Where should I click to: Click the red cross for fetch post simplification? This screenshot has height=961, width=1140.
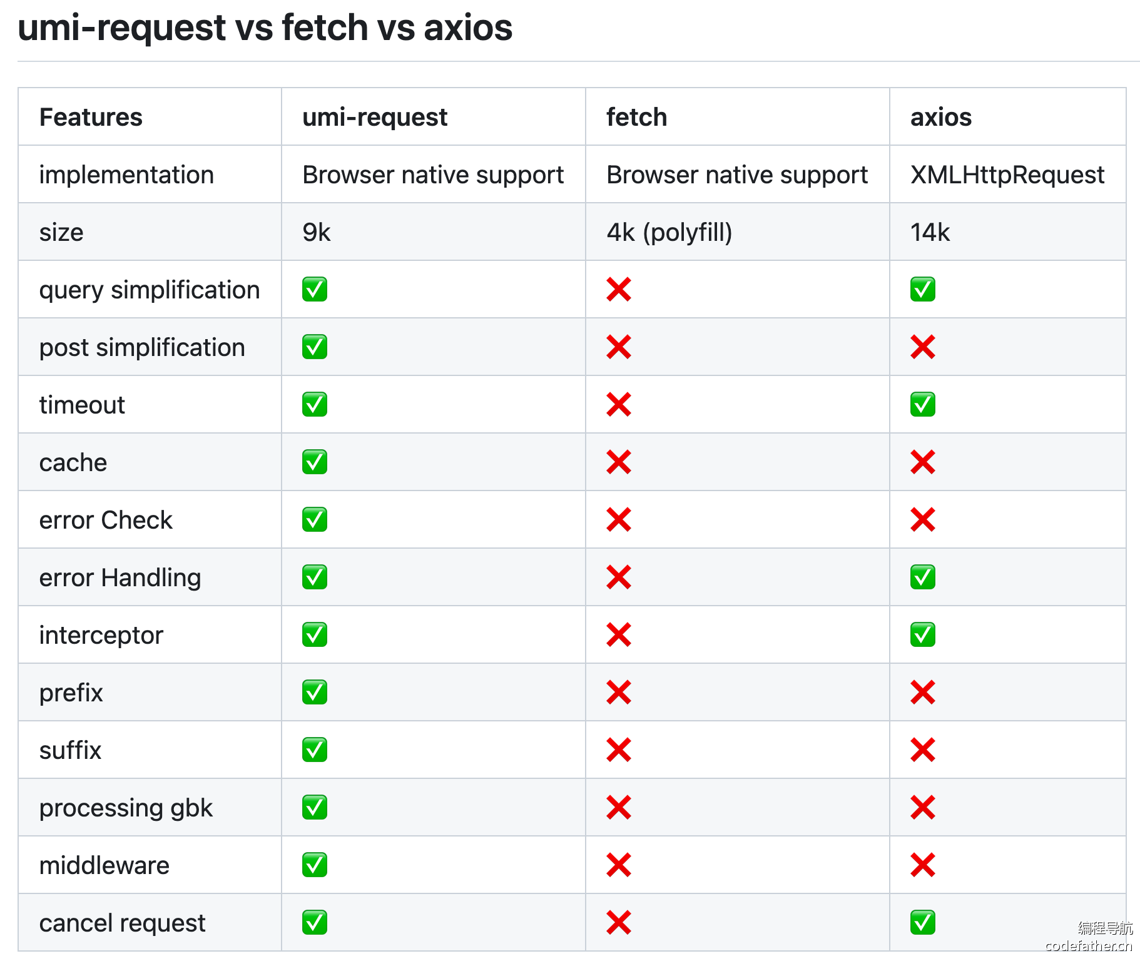[619, 347]
